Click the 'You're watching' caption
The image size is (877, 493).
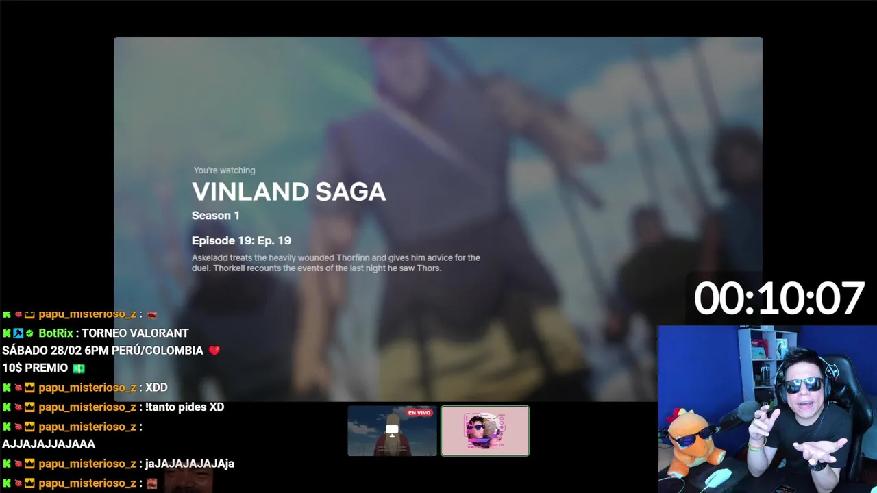coord(224,170)
